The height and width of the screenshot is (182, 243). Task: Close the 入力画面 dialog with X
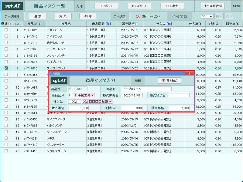click(x=189, y=73)
